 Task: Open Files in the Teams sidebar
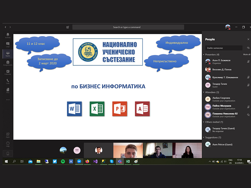pyautogui.click(x=8, y=91)
